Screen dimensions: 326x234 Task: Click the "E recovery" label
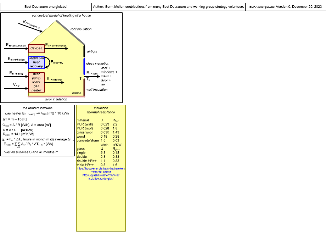tap(57, 62)
